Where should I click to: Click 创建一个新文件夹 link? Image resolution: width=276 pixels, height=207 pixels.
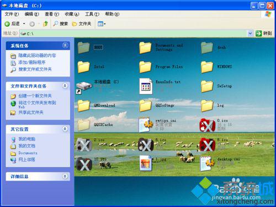point(35,96)
